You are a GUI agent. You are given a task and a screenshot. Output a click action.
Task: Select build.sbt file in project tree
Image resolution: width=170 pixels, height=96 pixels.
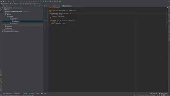8,28
